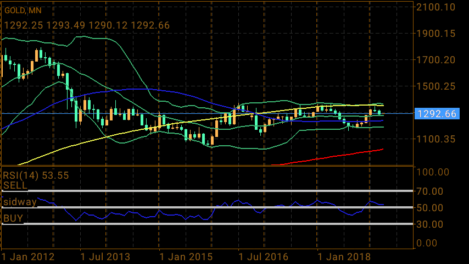Viewport: 469px width, 264px height.
Task: Click the RSI(14) 53.55 indicator label
Action: [x=36, y=175]
